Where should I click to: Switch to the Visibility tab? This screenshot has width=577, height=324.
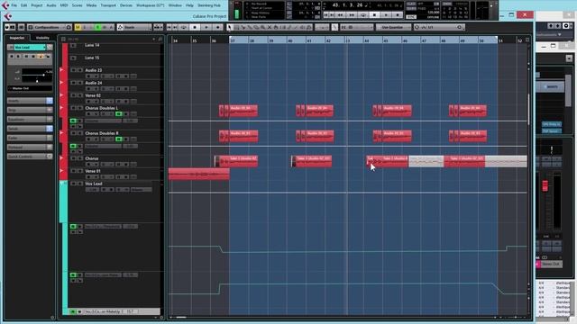pos(42,38)
